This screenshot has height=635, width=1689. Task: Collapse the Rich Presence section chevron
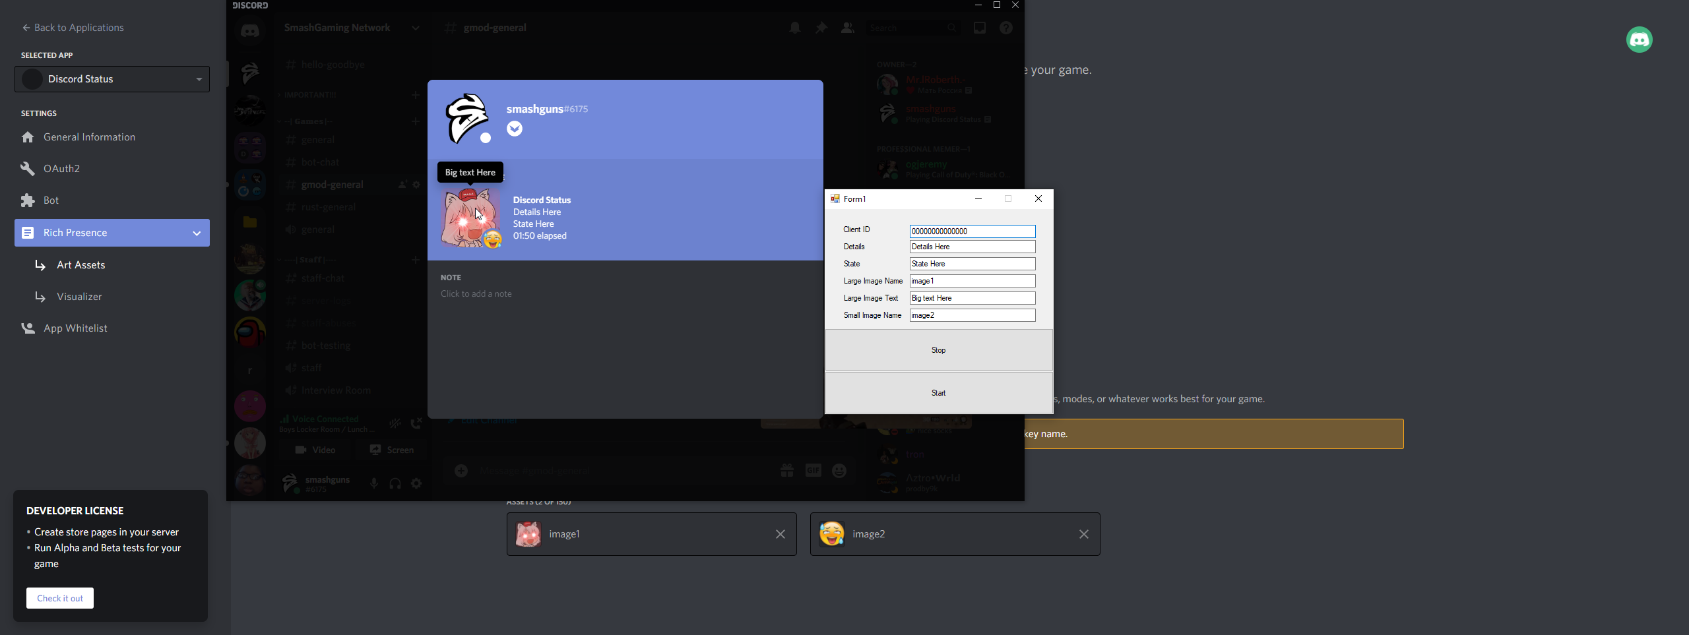(197, 233)
